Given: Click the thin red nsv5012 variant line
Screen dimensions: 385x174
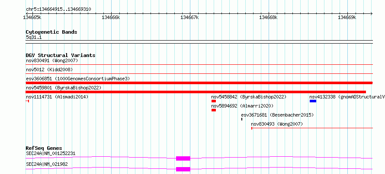Looking at the screenshot, I should pyautogui.click(x=199, y=73).
